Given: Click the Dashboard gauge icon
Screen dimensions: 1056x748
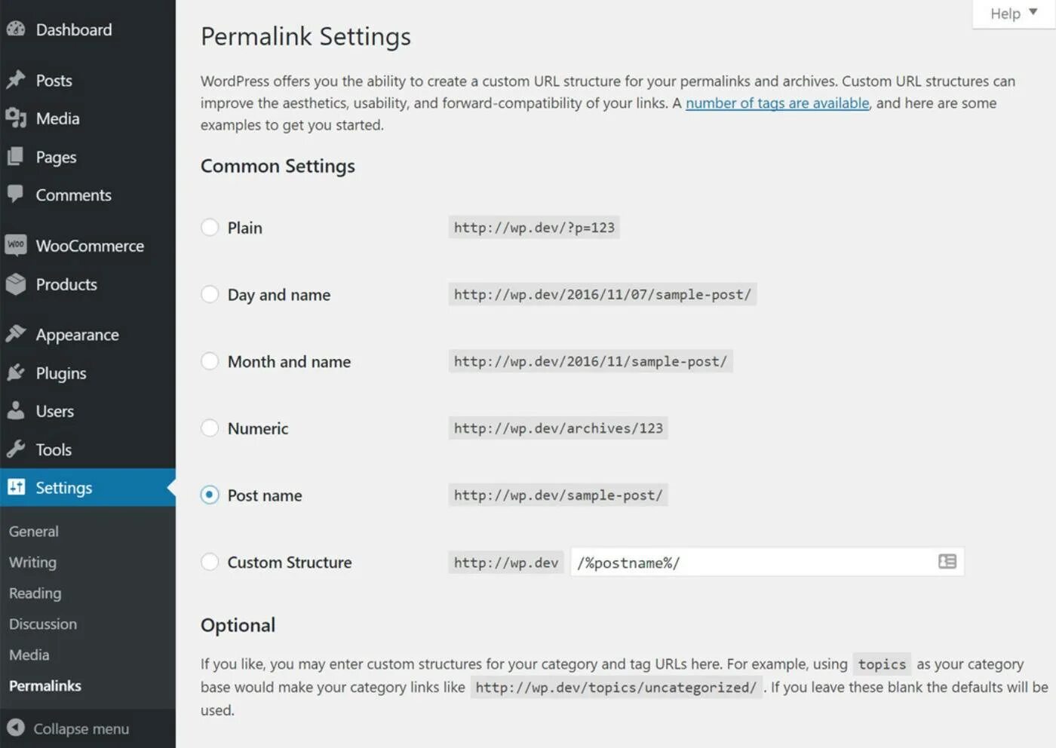Looking at the screenshot, I should coord(16,29).
